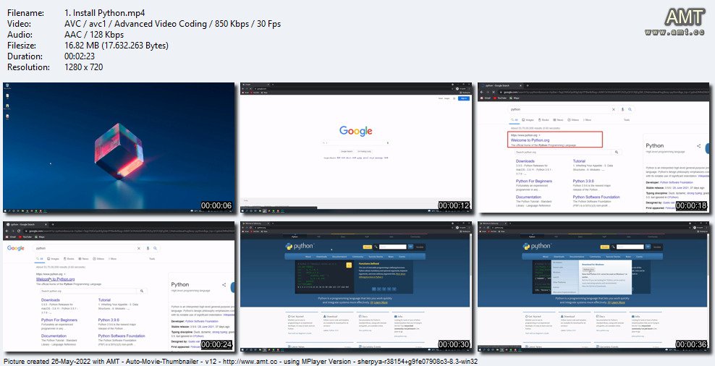
Task: Click the python logo in the 00:00:30 frame
Action: tap(300, 247)
